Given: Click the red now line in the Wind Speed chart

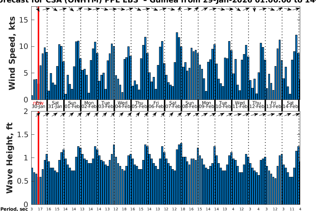Looking at the screenshot, I should pos(38,53).
